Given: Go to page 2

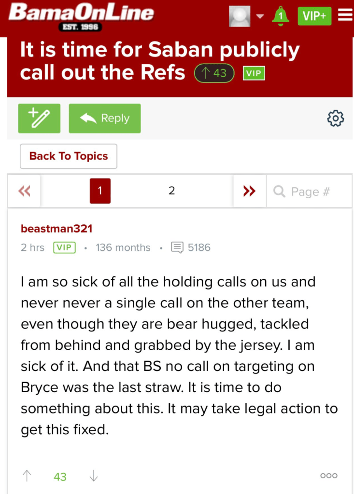Looking at the screenshot, I should (x=171, y=191).
